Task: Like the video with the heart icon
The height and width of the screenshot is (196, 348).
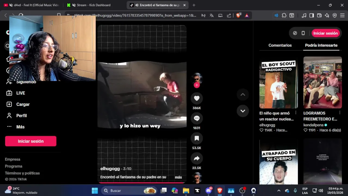Action: [x=197, y=98]
